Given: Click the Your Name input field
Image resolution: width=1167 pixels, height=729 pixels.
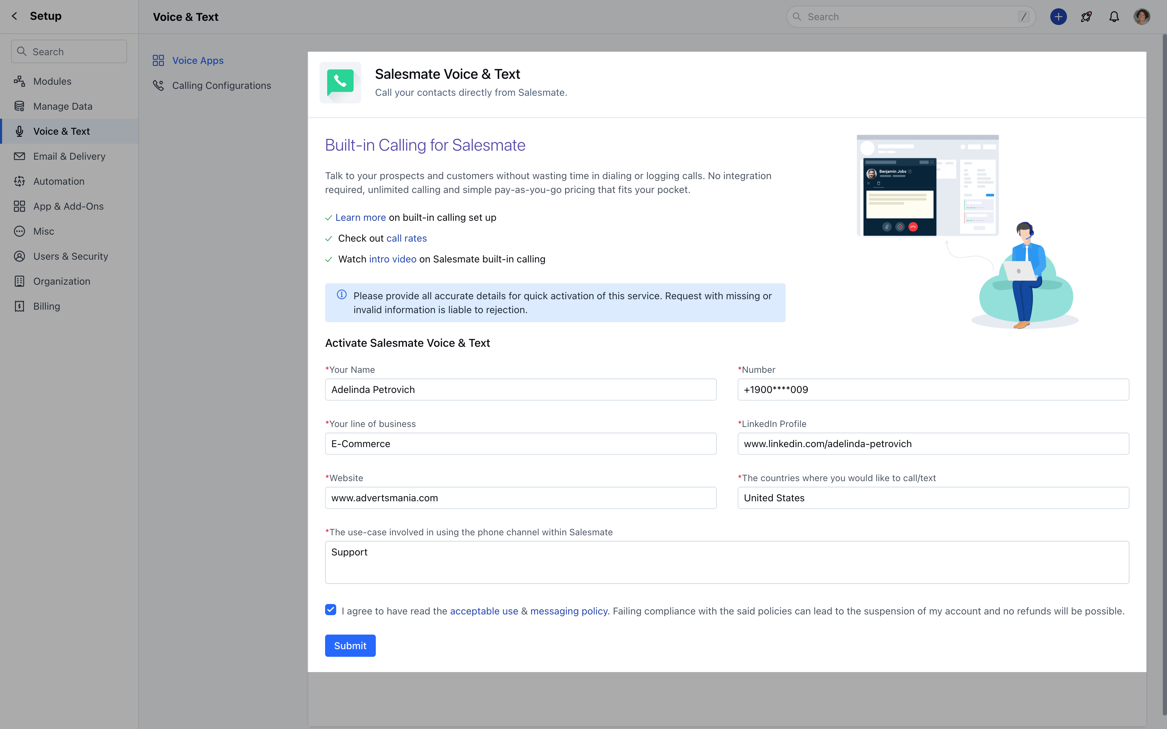Looking at the screenshot, I should (x=520, y=389).
